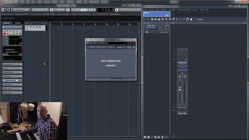
Task: Click the Save disk icon in the VE Pro toolbar
Action: (159, 19)
